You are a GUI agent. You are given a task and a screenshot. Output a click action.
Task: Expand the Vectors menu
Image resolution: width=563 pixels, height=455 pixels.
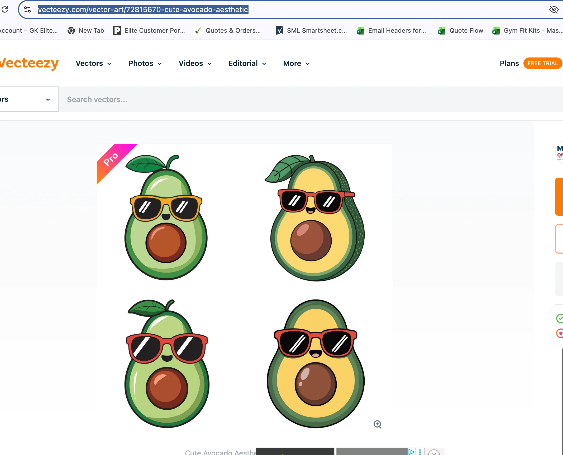click(93, 64)
